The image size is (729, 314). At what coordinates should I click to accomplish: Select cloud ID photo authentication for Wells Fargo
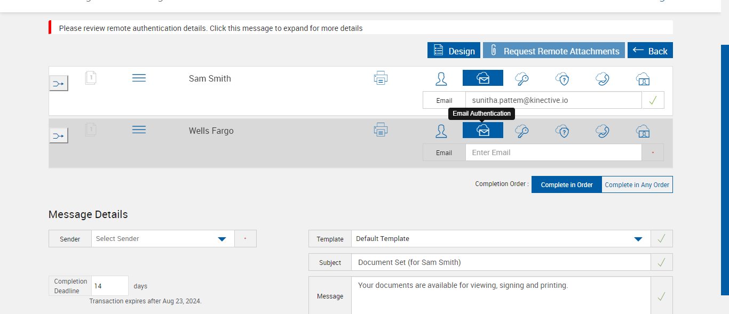coord(643,131)
